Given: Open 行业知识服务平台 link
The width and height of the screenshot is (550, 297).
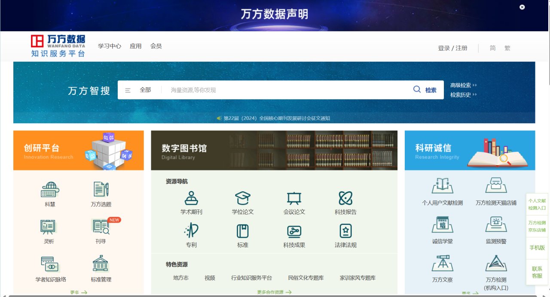Looking at the screenshot, I should (251, 278).
